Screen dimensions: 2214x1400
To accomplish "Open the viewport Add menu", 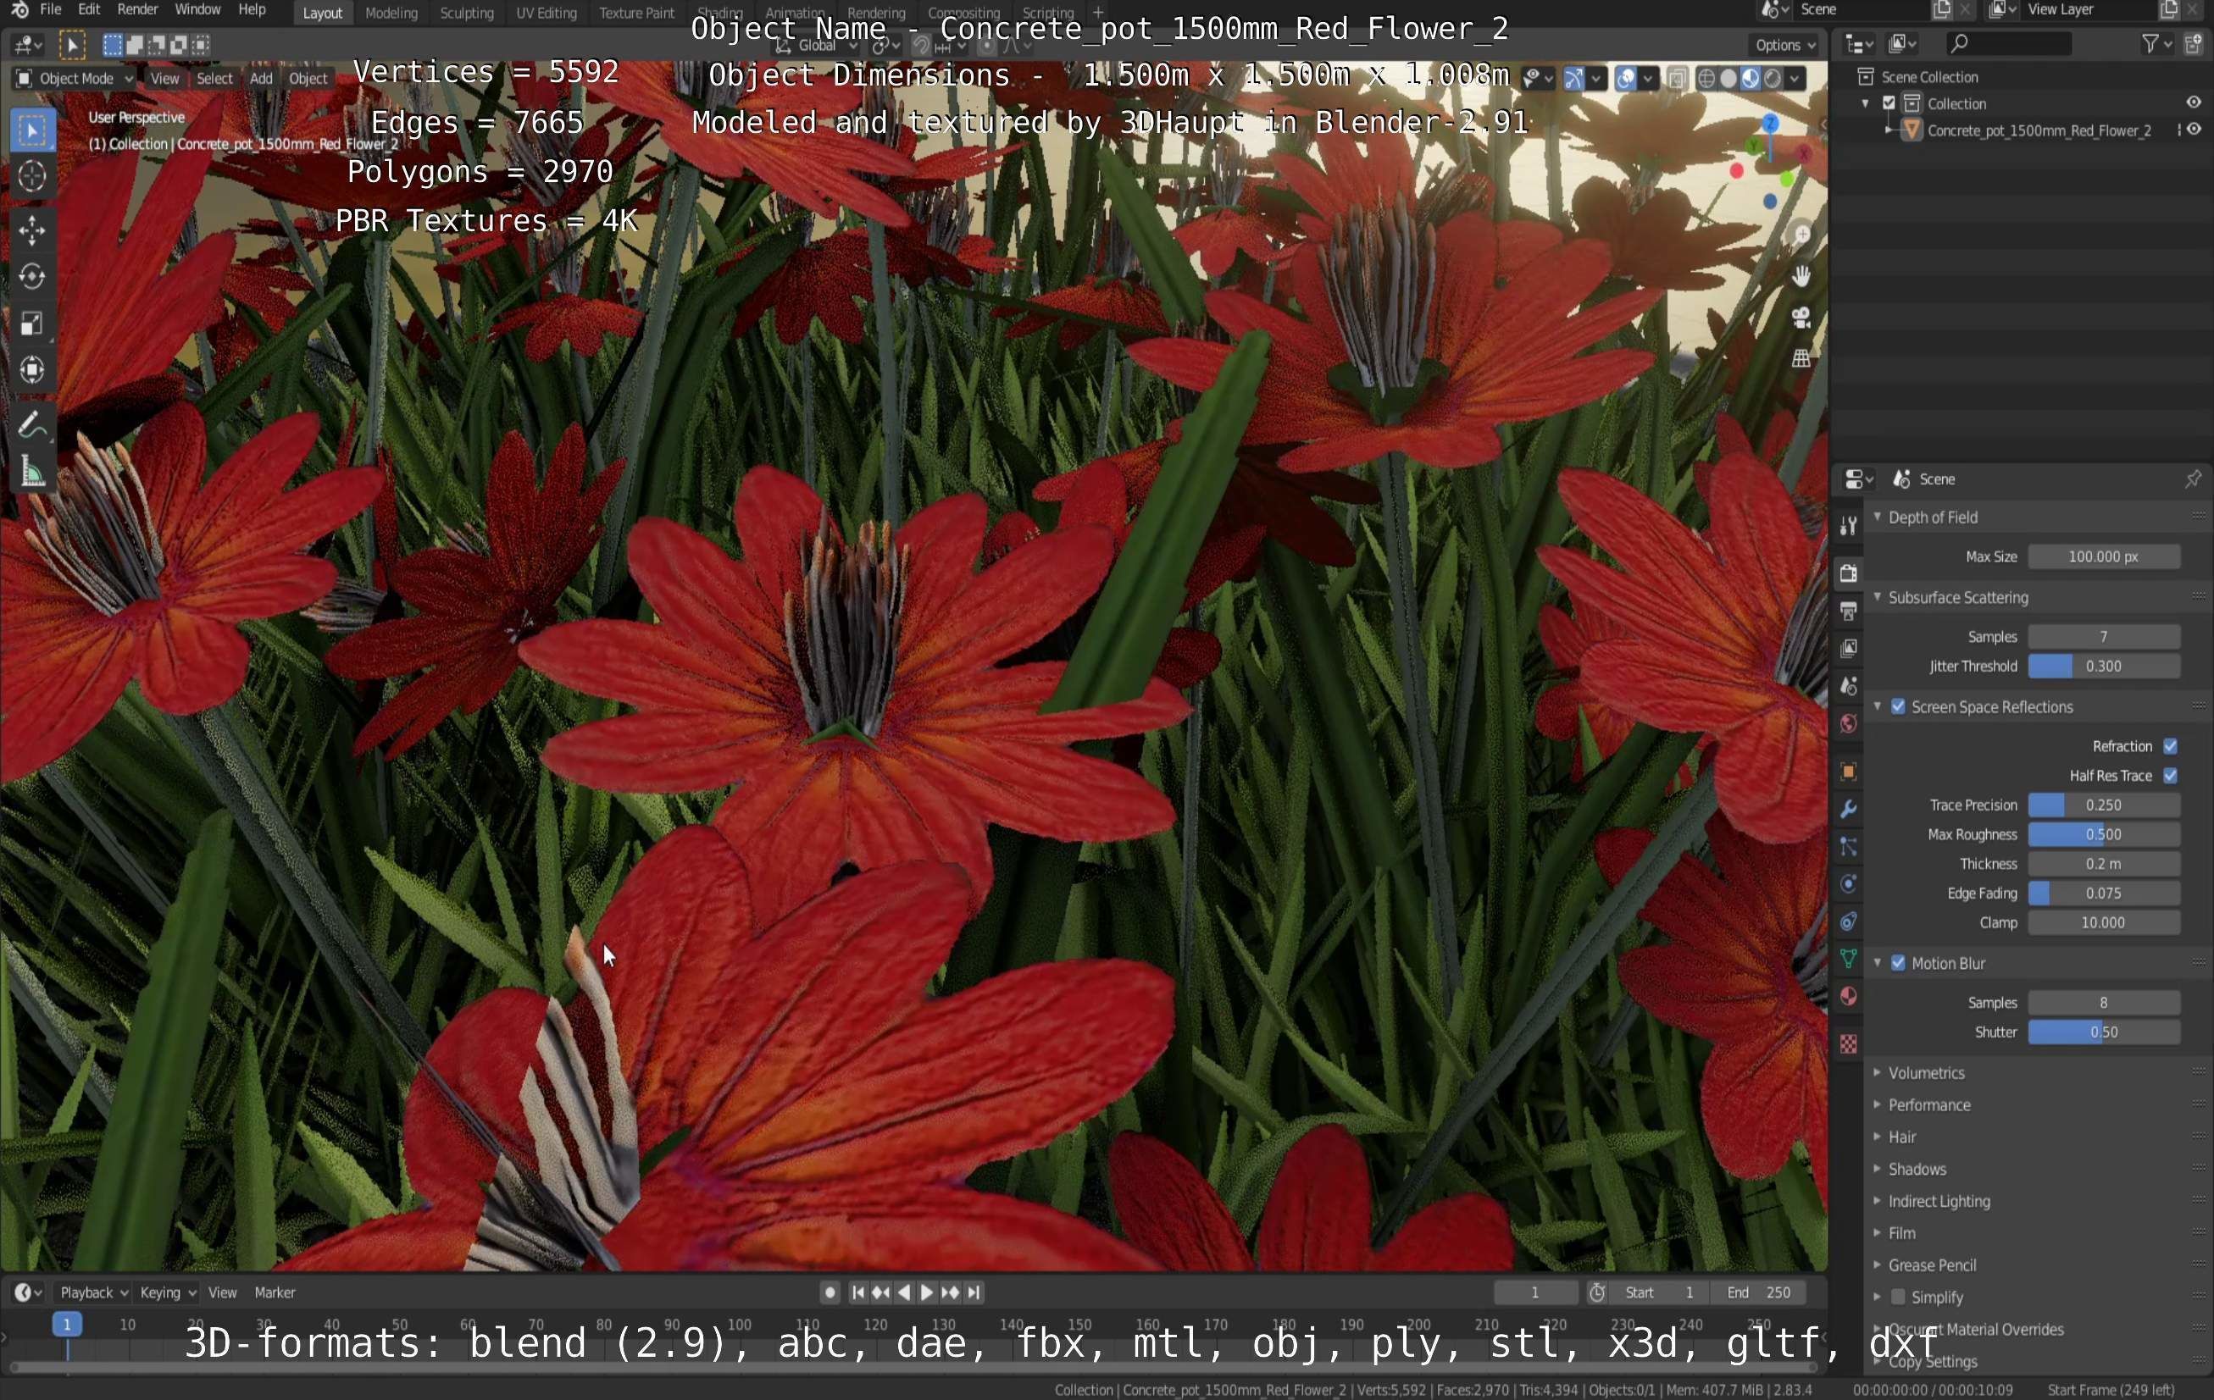I will 261,78.
